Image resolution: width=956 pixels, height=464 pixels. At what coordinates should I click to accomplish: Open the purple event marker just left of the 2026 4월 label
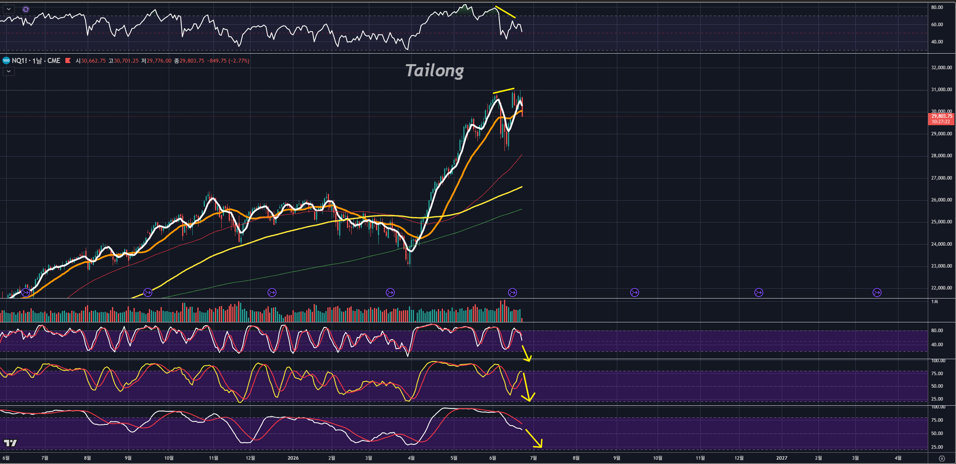point(390,292)
